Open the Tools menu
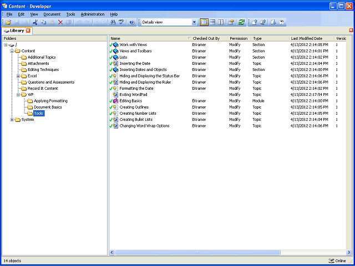 click(70, 14)
